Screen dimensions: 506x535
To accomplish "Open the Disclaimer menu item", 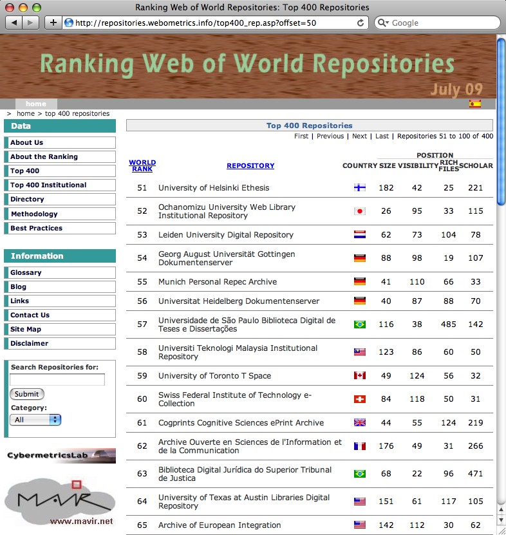I will click(60, 344).
